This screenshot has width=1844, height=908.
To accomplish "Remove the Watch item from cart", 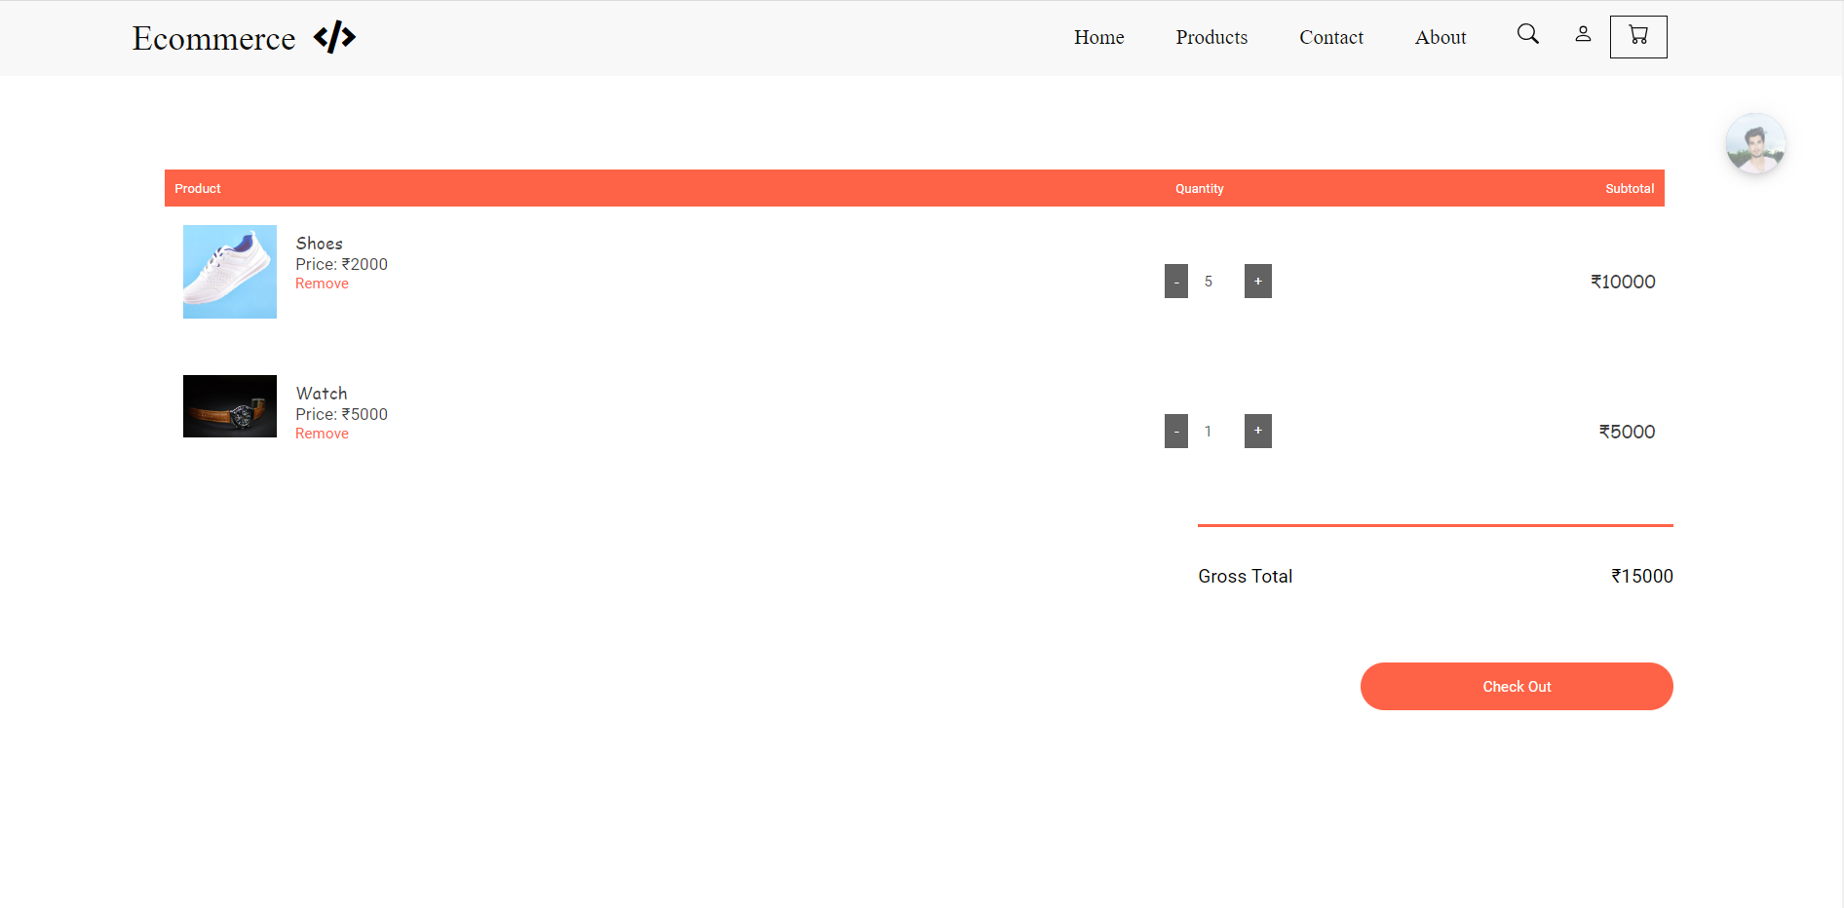I will [322, 433].
